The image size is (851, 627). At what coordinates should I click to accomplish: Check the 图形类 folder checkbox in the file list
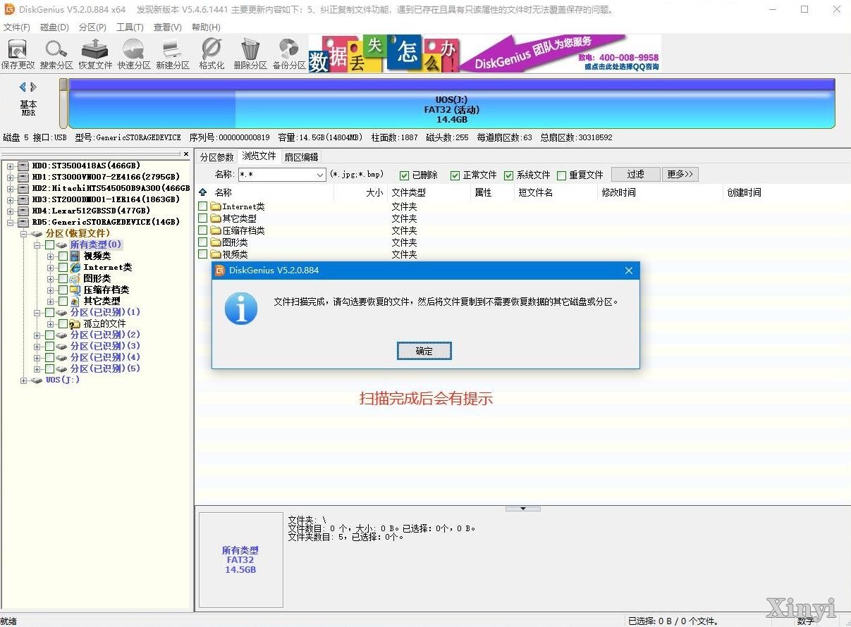tap(203, 242)
